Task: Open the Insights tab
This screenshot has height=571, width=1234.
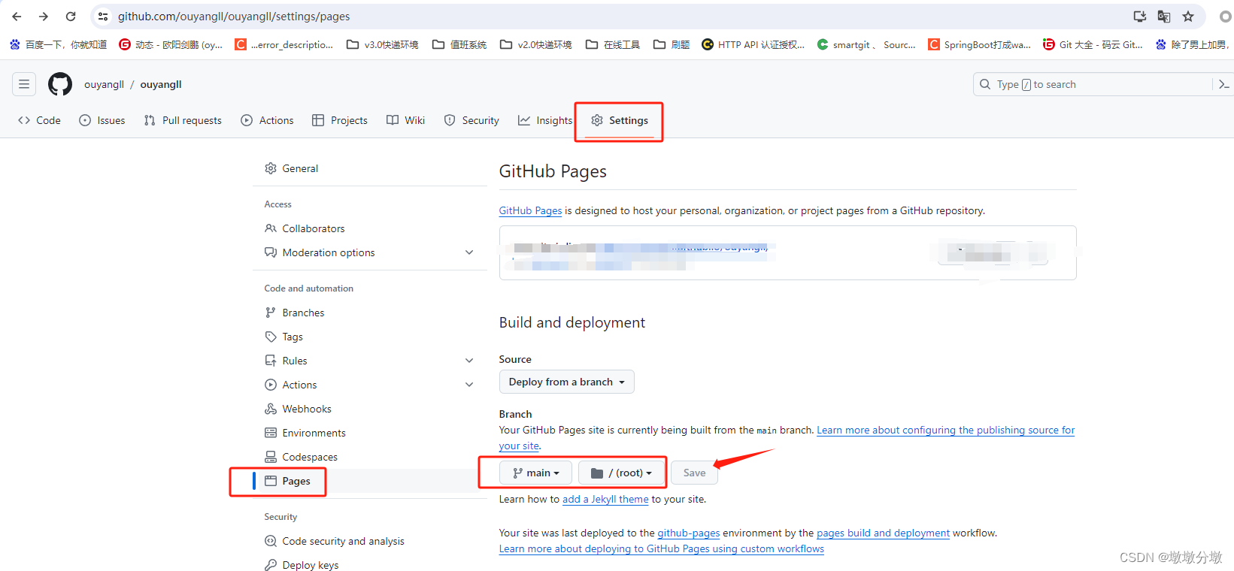Action: click(545, 120)
